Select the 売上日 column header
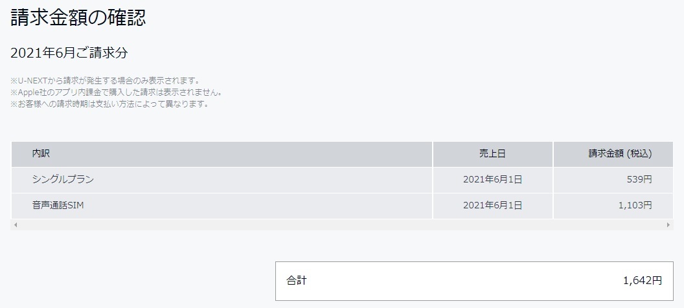This screenshot has width=684, height=308. [492, 154]
